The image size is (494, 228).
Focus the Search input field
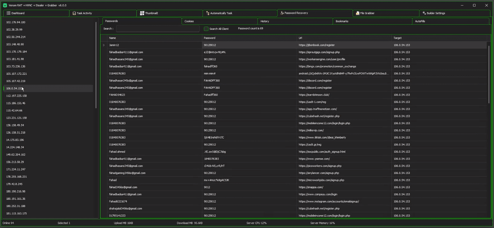(x=158, y=29)
